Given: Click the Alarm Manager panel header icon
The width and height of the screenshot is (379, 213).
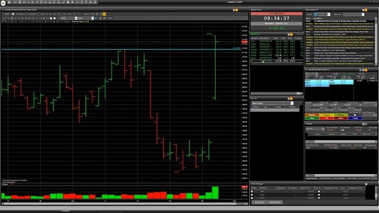Looking at the screenshot, I should 366,184.
